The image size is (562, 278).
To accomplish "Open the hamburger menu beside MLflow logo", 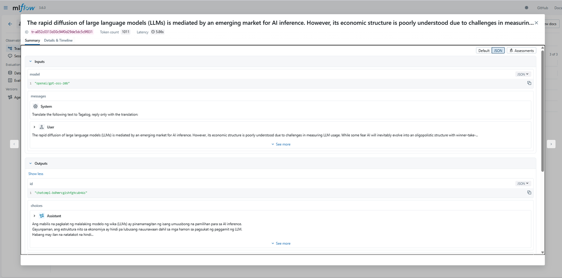I will coord(6,8).
